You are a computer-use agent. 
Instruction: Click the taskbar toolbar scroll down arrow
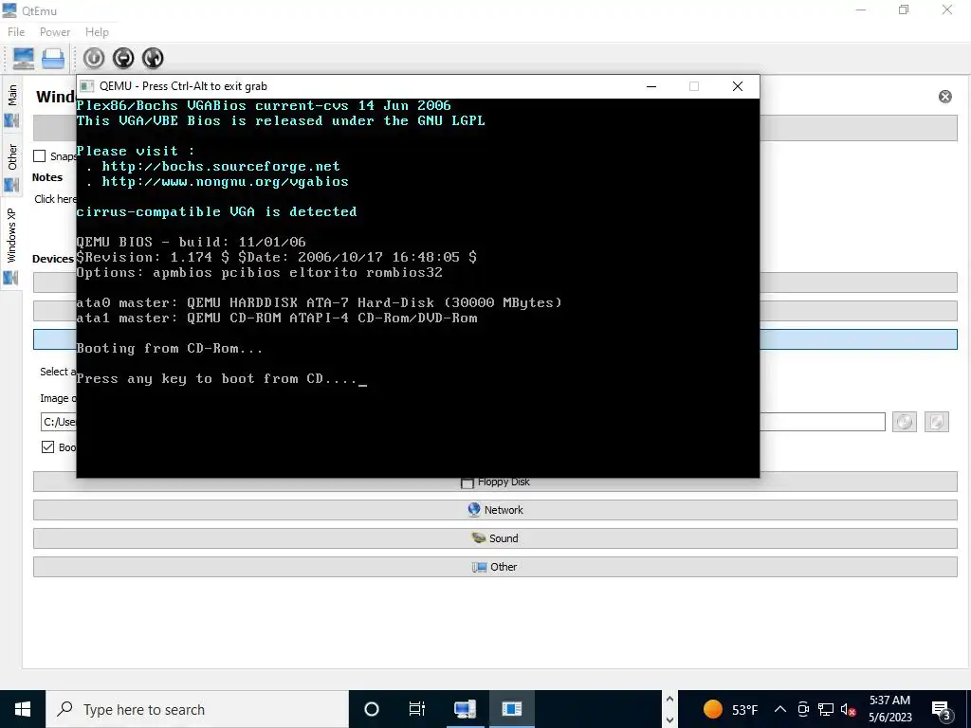[669, 720]
